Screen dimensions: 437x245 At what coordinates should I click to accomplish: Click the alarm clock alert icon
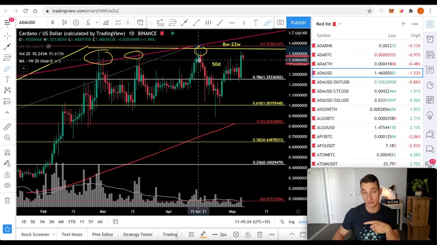140,22
